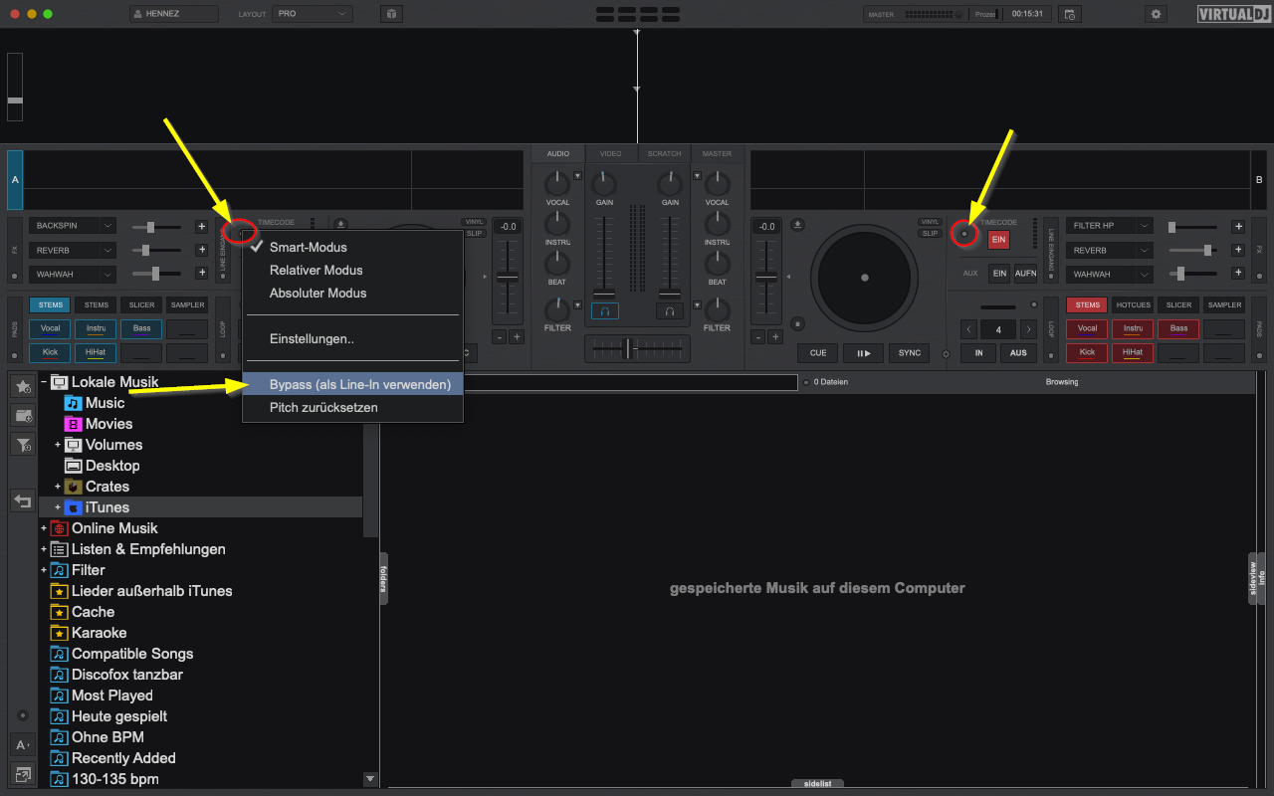Image resolution: width=1274 pixels, height=796 pixels.
Task: Switch to SCRATCH mixer tab
Action: coord(664,153)
